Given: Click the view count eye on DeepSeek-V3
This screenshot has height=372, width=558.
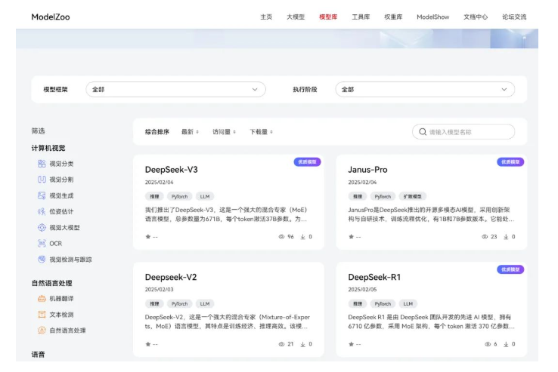Looking at the screenshot, I should tap(281, 237).
